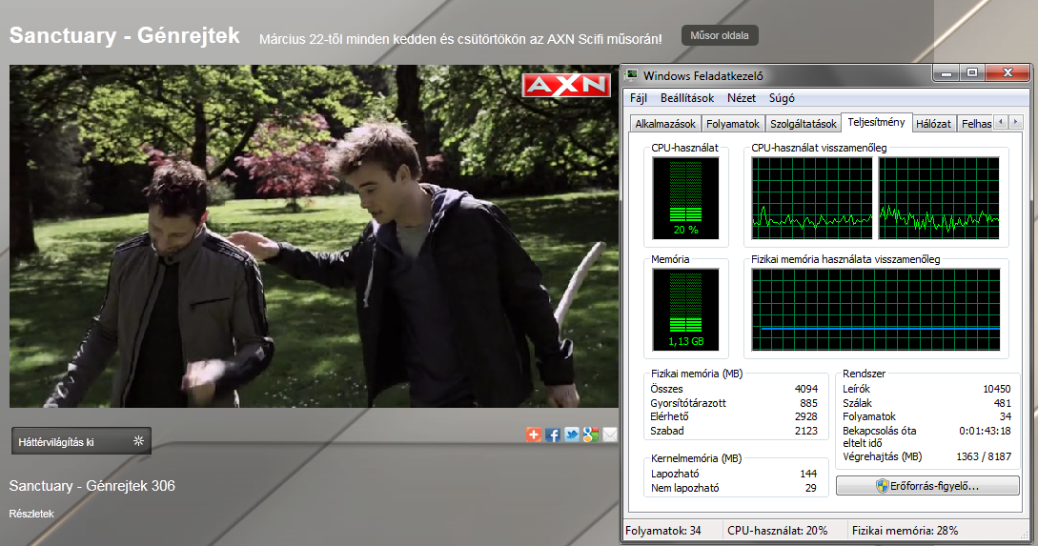Open the Súgó menu

coord(782,98)
